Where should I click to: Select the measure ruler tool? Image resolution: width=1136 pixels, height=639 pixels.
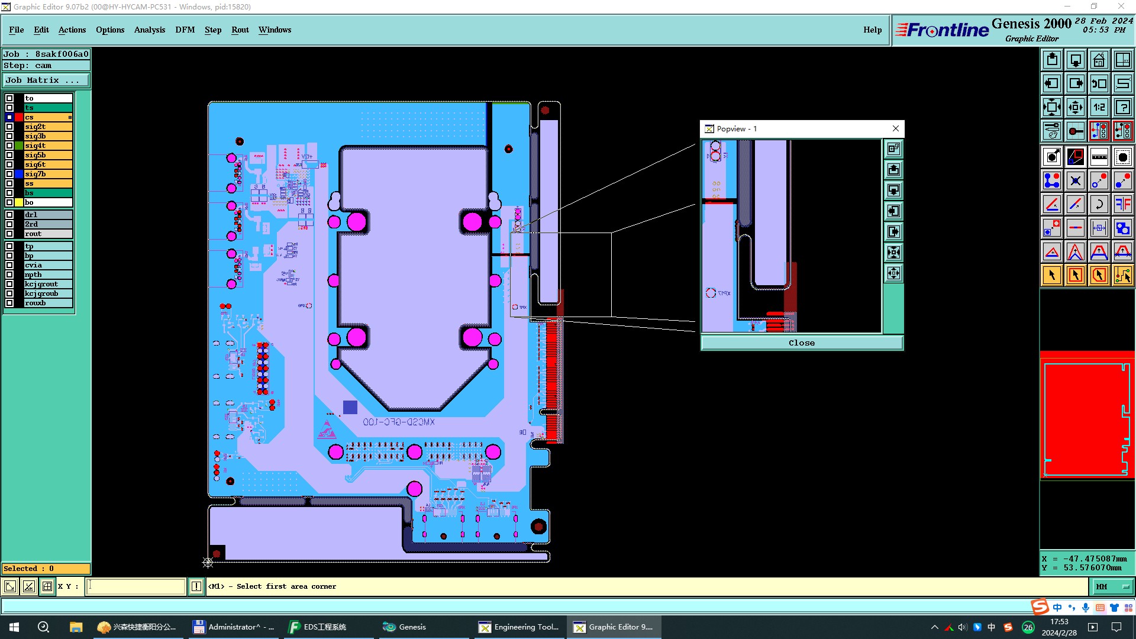pyautogui.click(x=1099, y=157)
